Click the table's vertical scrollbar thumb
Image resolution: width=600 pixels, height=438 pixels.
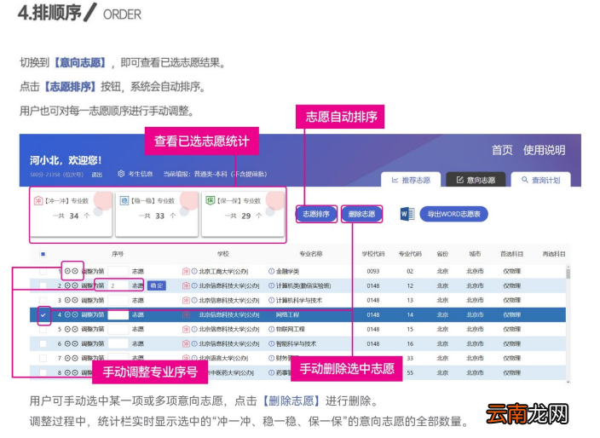coord(568,274)
